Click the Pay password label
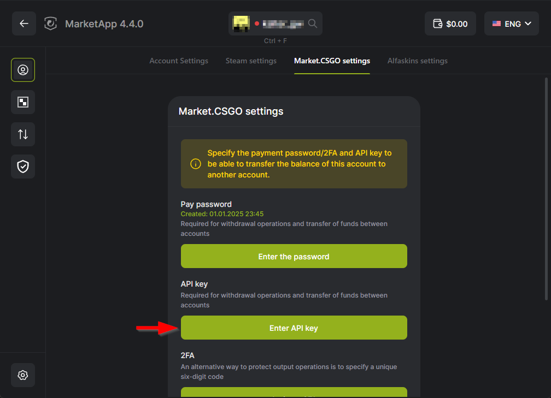This screenshot has width=551, height=398. point(206,204)
